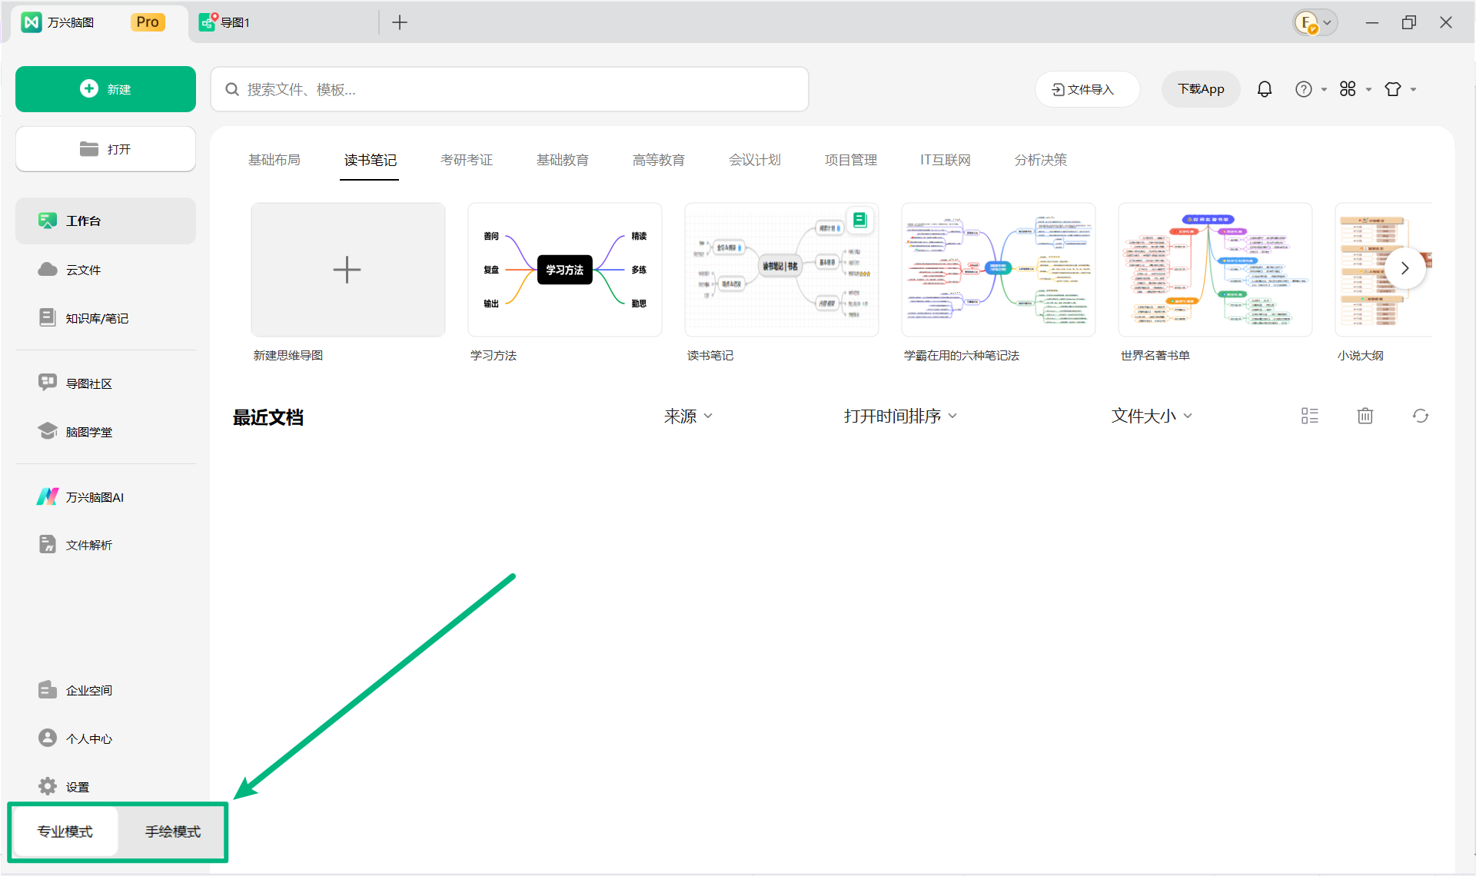The height and width of the screenshot is (876, 1476).
Task: Open the 学习方法 template thumbnail
Action: click(x=565, y=270)
